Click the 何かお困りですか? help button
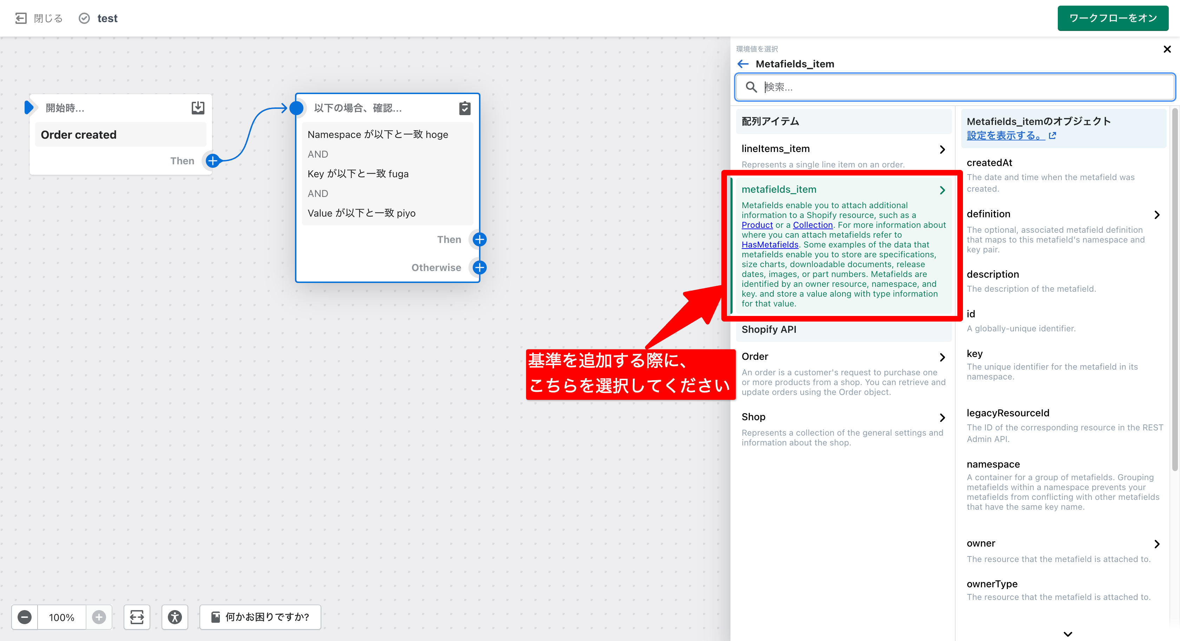 click(260, 617)
